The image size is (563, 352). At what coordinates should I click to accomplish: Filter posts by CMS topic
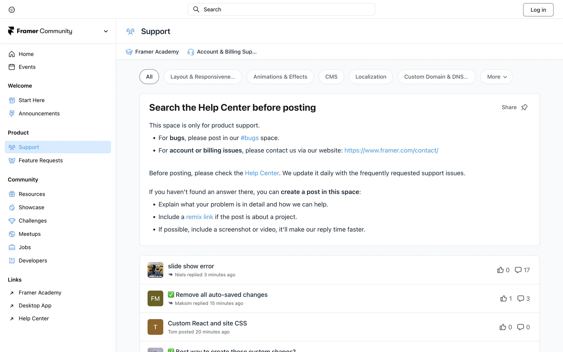click(331, 77)
